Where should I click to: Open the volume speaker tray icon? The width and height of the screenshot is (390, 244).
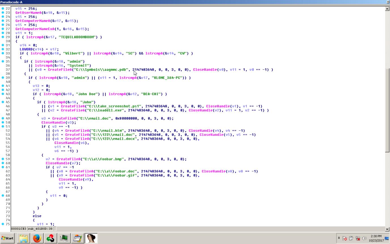pyautogui.click(x=364, y=238)
